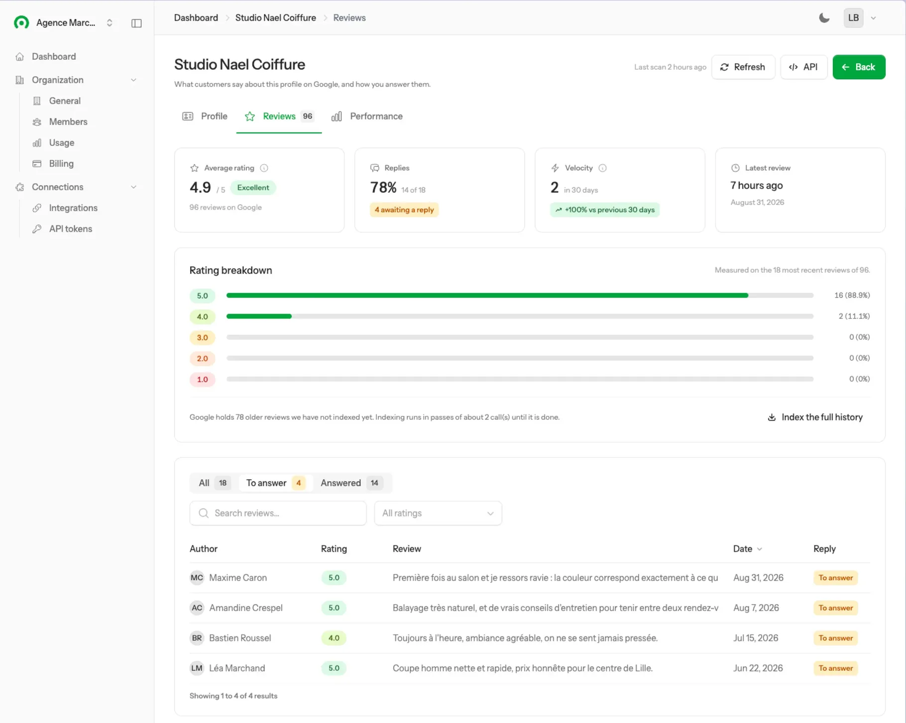
Task: Click the Organization building icon
Action: [x=20, y=80]
